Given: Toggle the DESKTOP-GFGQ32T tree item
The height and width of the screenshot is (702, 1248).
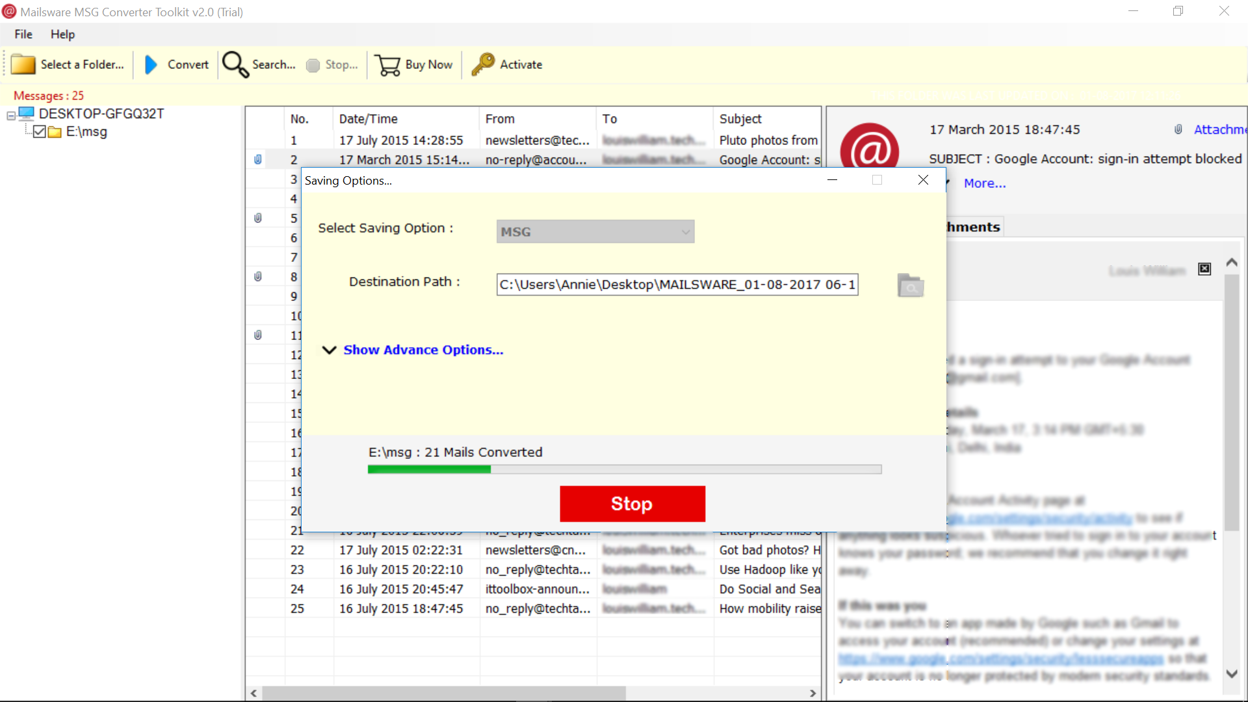Looking at the screenshot, I should (x=13, y=112).
